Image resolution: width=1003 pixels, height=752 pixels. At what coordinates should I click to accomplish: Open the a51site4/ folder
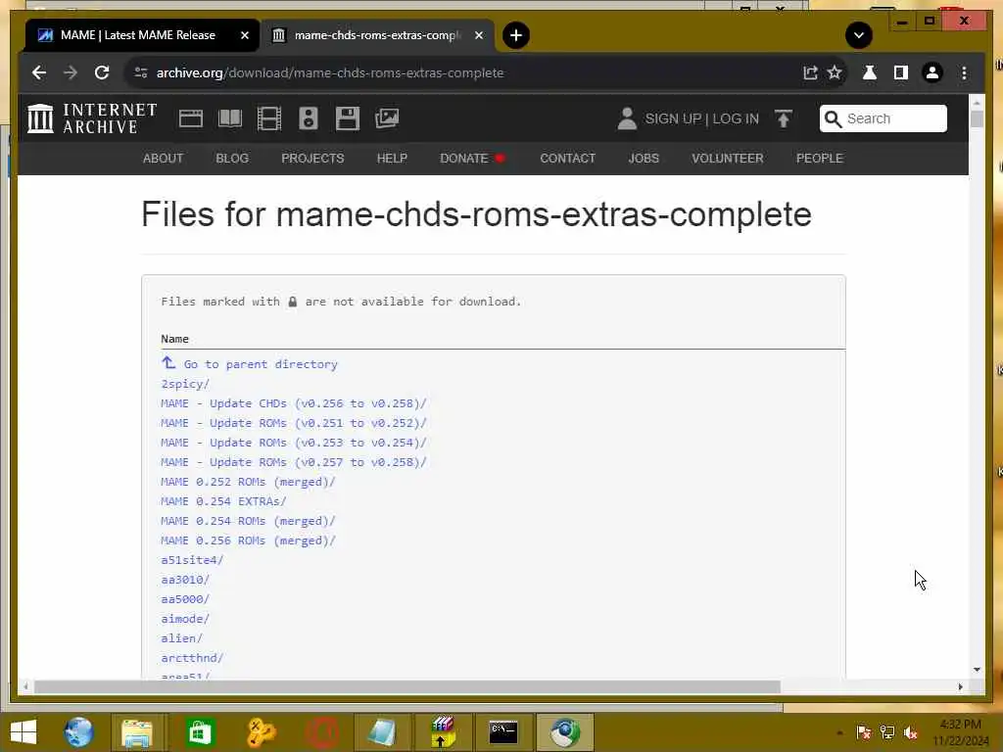tap(192, 560)
